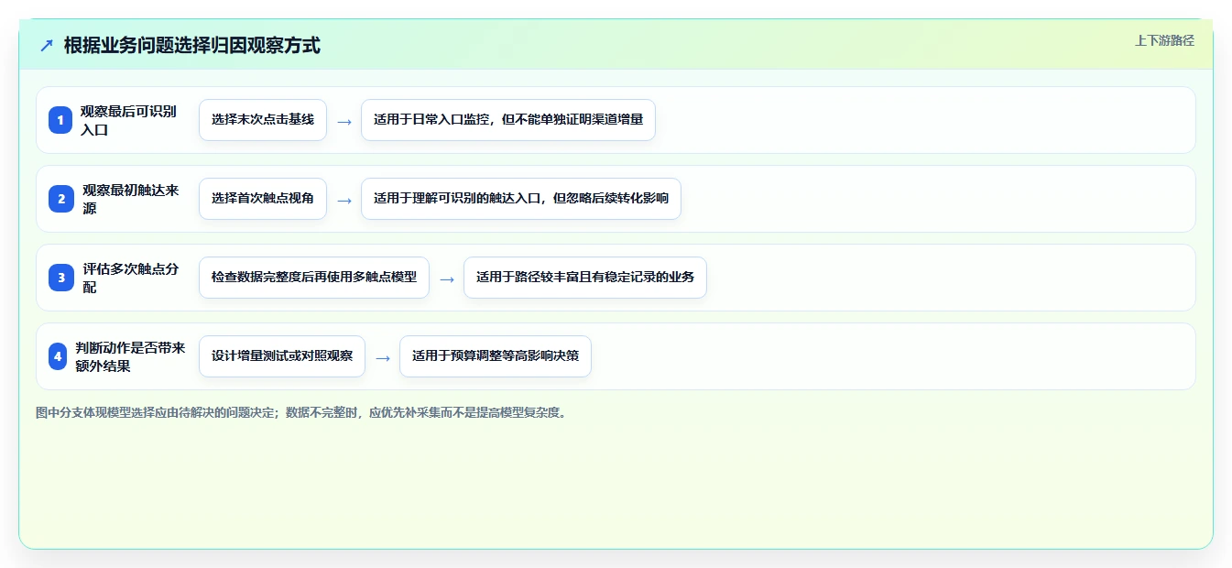Image resolution: width=1232 pixels, height=568 pixels.
Task: Click the step number 2 badge
Action: pos(60,199)
